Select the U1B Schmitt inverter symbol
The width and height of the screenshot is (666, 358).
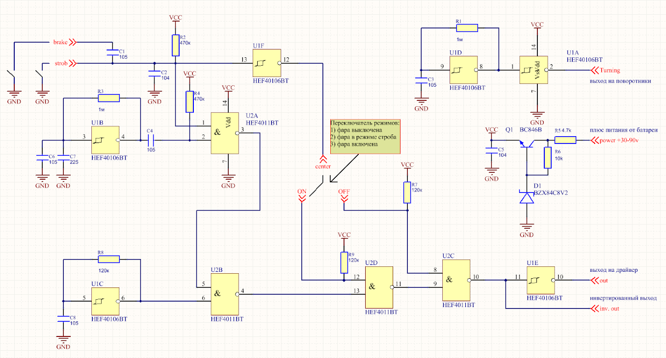(x=106, y=140)
